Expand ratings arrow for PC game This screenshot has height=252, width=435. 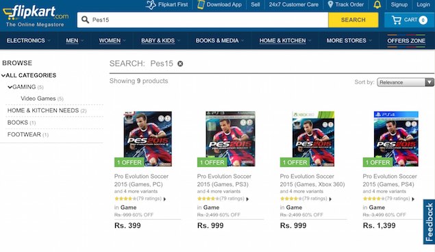point(164,199)
